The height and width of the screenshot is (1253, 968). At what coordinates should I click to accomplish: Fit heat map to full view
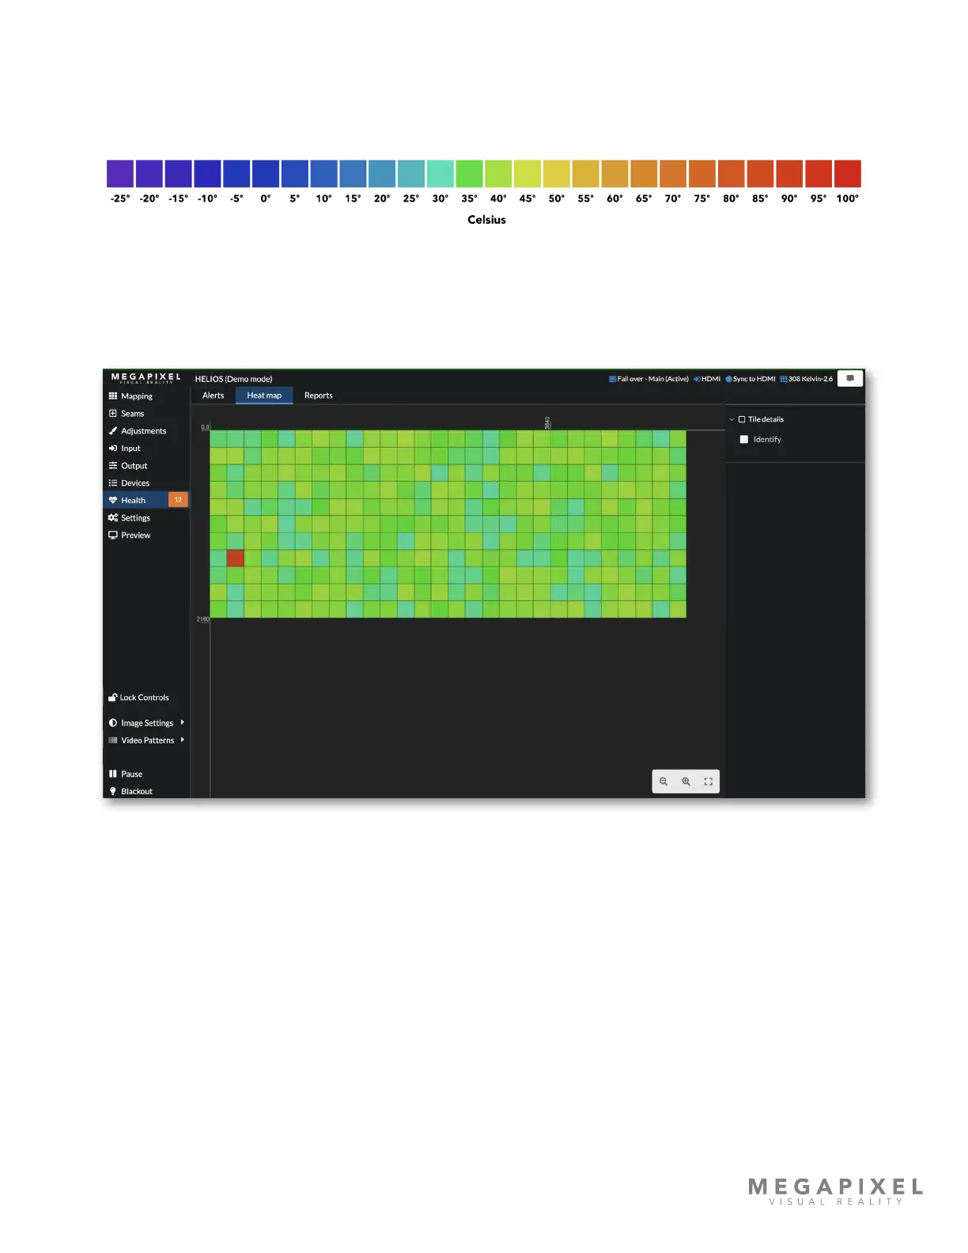[x=709, y=782]
